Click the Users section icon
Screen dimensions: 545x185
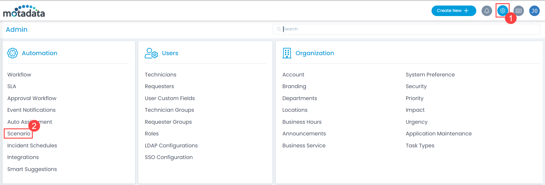tap(151, 53)
